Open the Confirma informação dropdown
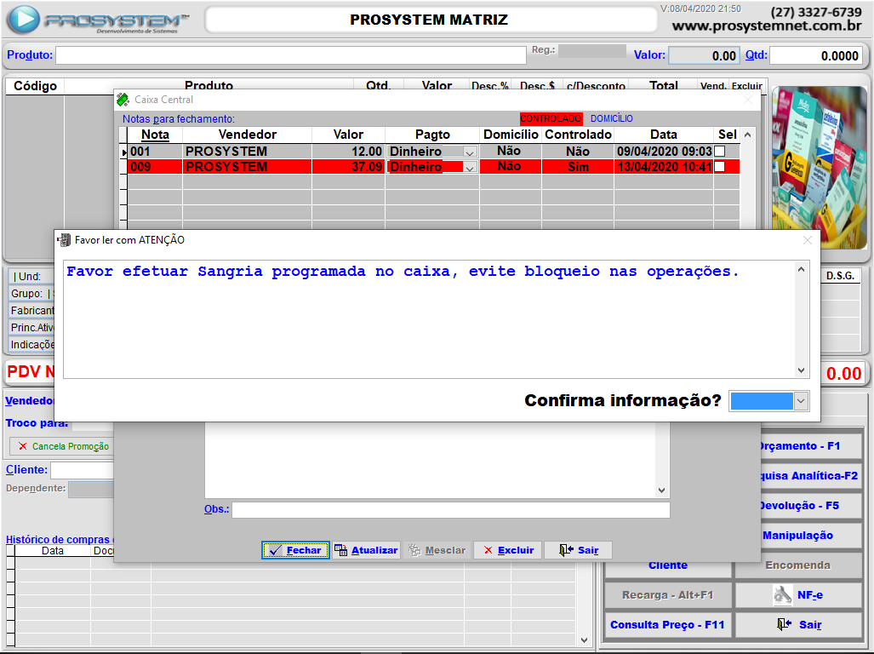 pyautogui.click(x=801, y=401)
